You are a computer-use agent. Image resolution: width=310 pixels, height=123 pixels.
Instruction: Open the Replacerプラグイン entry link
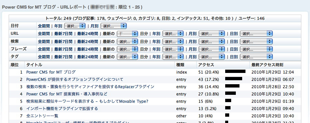[x=90, y=87]
